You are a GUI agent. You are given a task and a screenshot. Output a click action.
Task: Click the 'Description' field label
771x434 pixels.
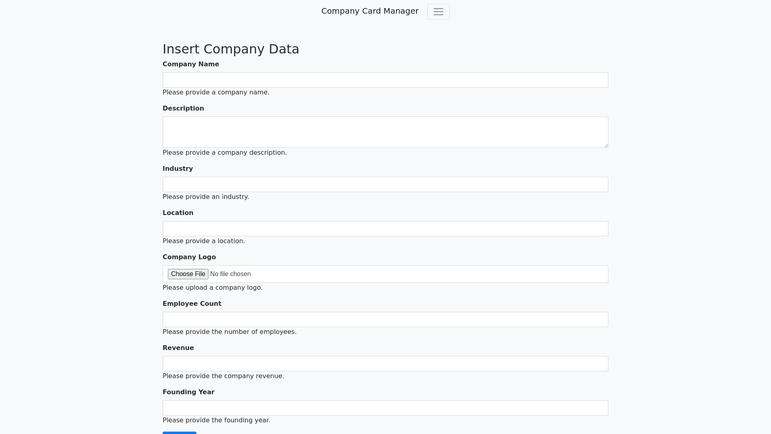tap(183, 108)
